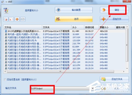Sort by the 文件夹 column header
The width and height of the screenshot is (132, 95).
point(56,27)
